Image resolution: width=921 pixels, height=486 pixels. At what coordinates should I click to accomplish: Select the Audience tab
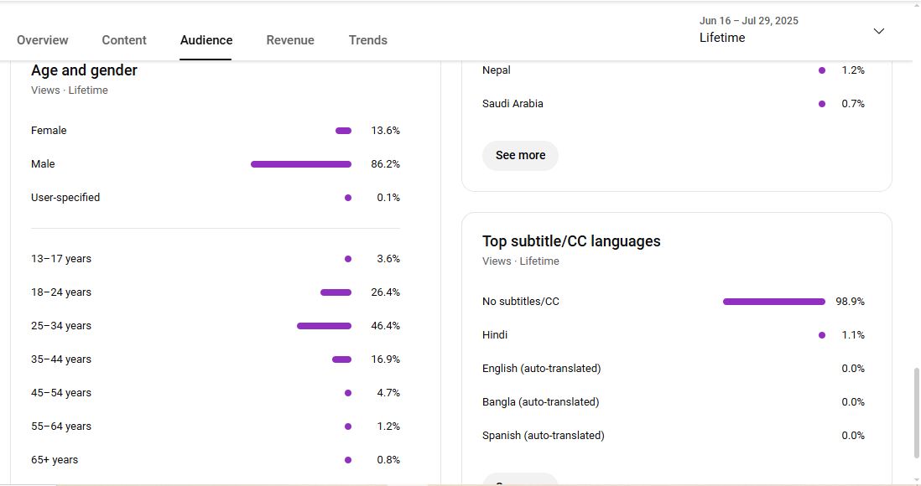206,40
